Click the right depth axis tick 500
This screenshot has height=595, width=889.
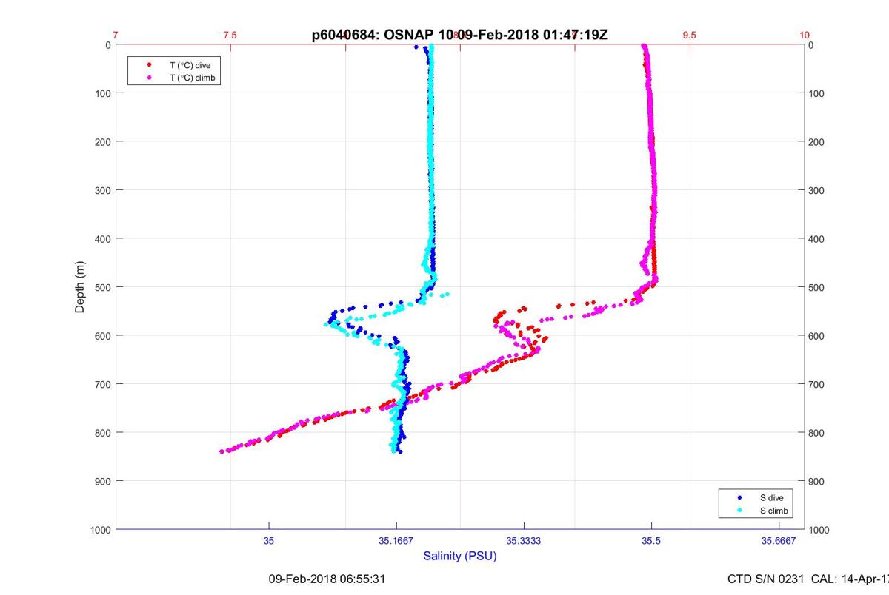click(x=817, y=287)
